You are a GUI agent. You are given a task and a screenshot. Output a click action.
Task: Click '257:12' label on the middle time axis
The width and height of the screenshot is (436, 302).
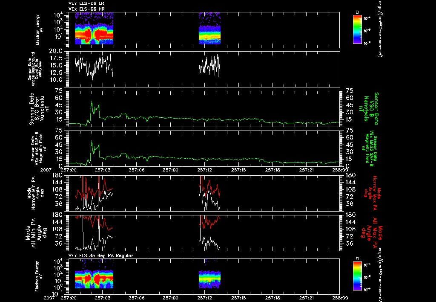click(204, 170)
